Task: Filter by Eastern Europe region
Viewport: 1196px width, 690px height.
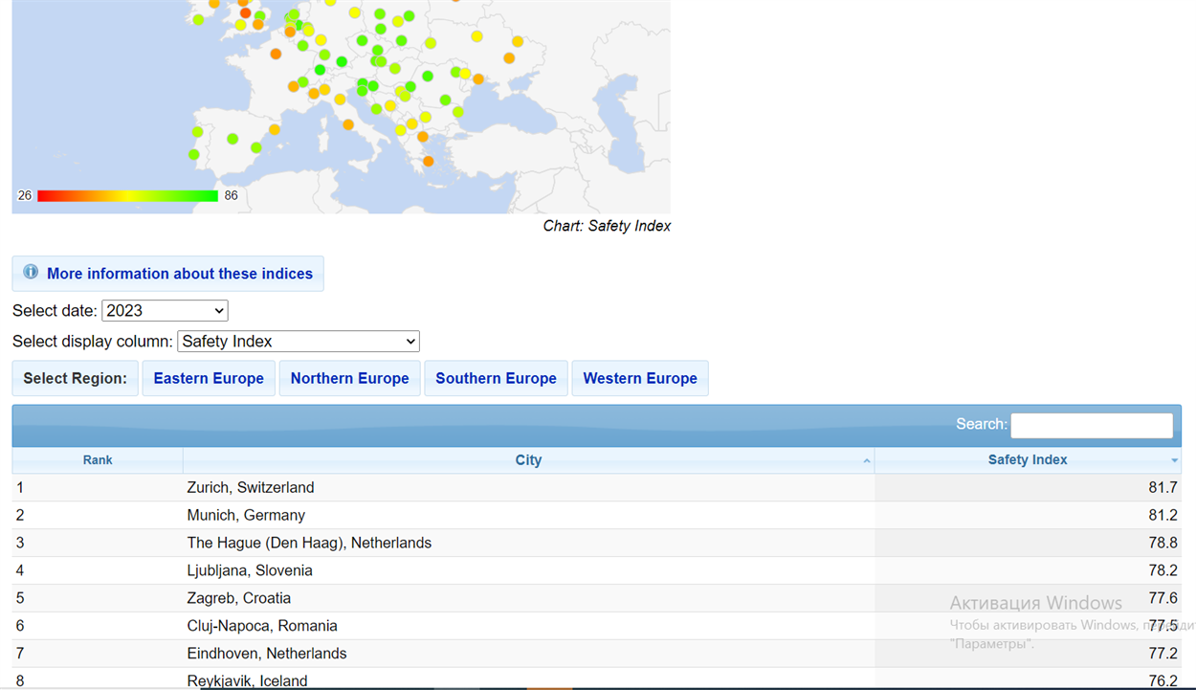Action: click(209, 378)
